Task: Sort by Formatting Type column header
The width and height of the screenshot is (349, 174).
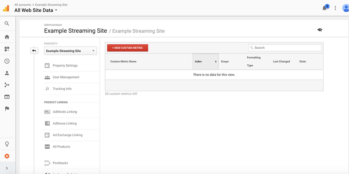Action: coord(253,61)
